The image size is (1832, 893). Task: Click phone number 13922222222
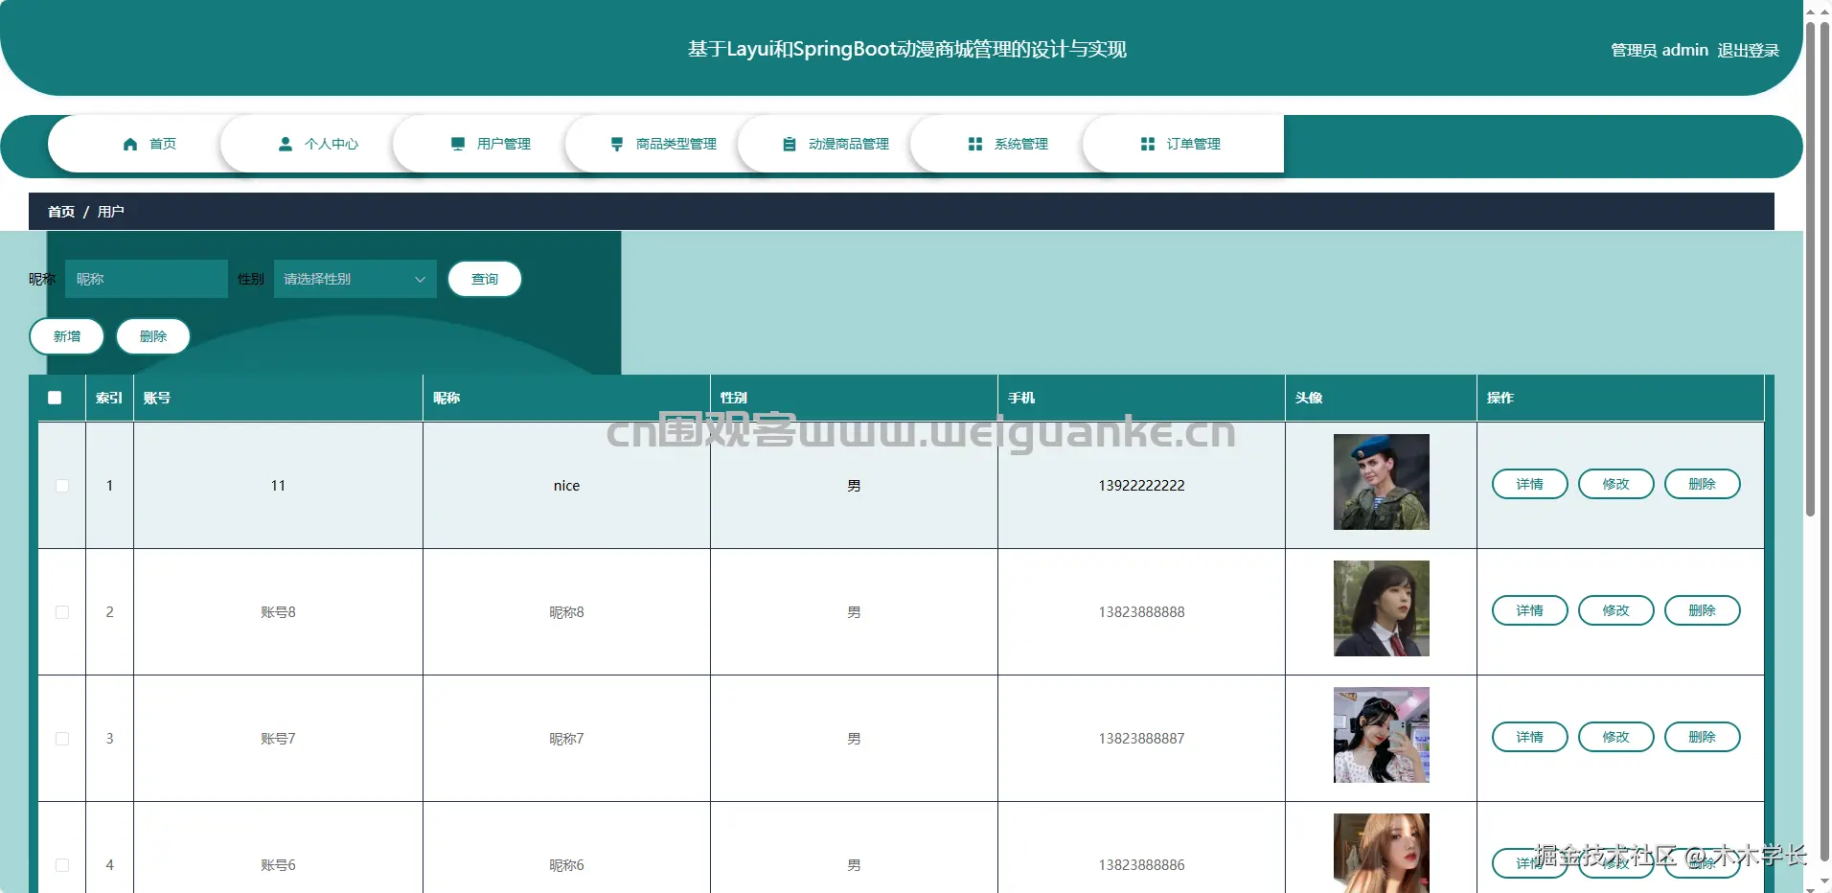(x=1141, y=486)
